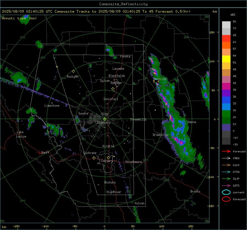This screenshot has width=247, height=230.
Task: Click the Strathmore city label
Action: (133, 162)
